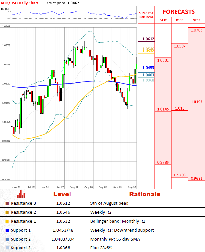Click the Q1 13 median forecast 1.015
The height and width of the screenshot is (252, 205).
pos(180,108)
